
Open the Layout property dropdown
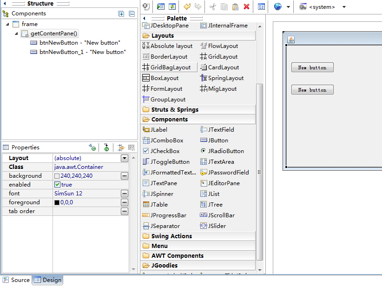click(124, 158)
